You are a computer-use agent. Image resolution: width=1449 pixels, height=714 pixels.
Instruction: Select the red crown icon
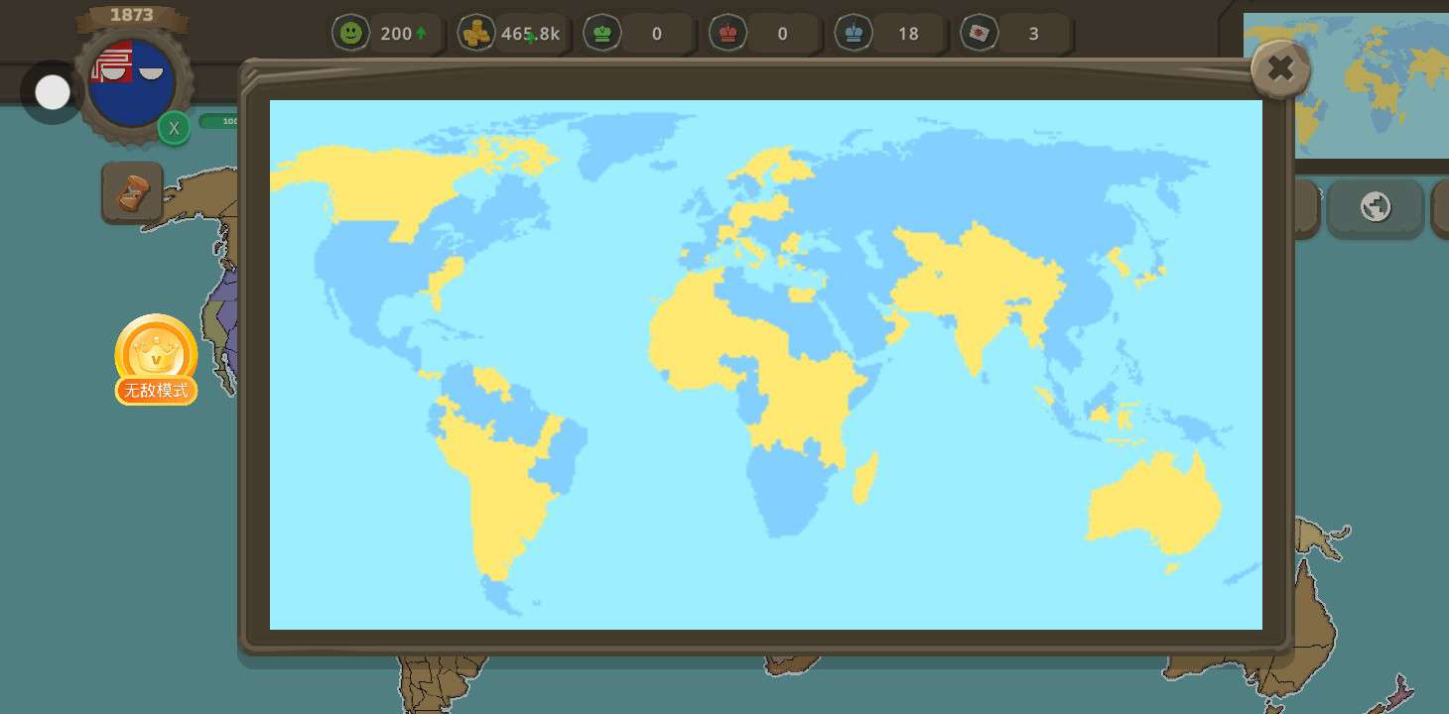pyautogui.click(x=728, y=34)
